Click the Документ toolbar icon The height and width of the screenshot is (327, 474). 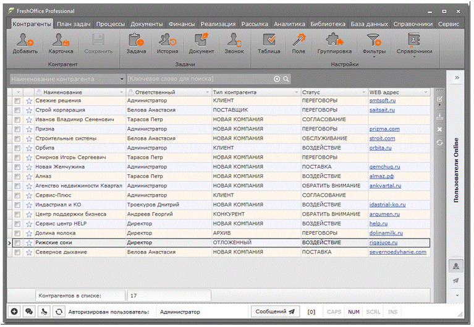click(x=201, y=41)
